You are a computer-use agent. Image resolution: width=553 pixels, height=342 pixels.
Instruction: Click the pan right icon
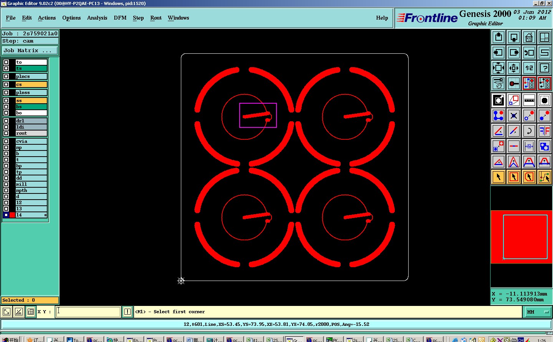pyautogui.click(x=514, y=53)
